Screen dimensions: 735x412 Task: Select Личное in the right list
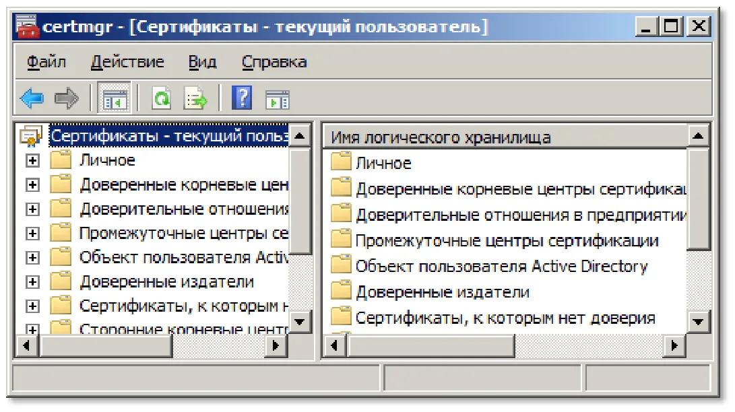383,163
